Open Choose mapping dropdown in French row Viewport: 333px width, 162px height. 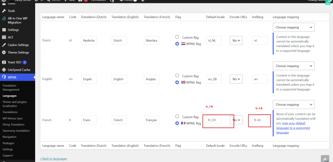tap(294, 104)
